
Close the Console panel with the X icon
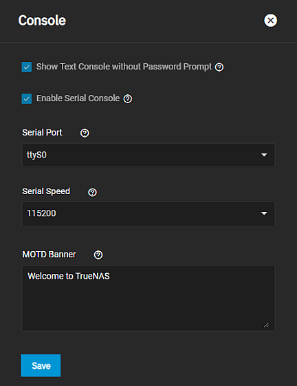[x=270, y=21]
